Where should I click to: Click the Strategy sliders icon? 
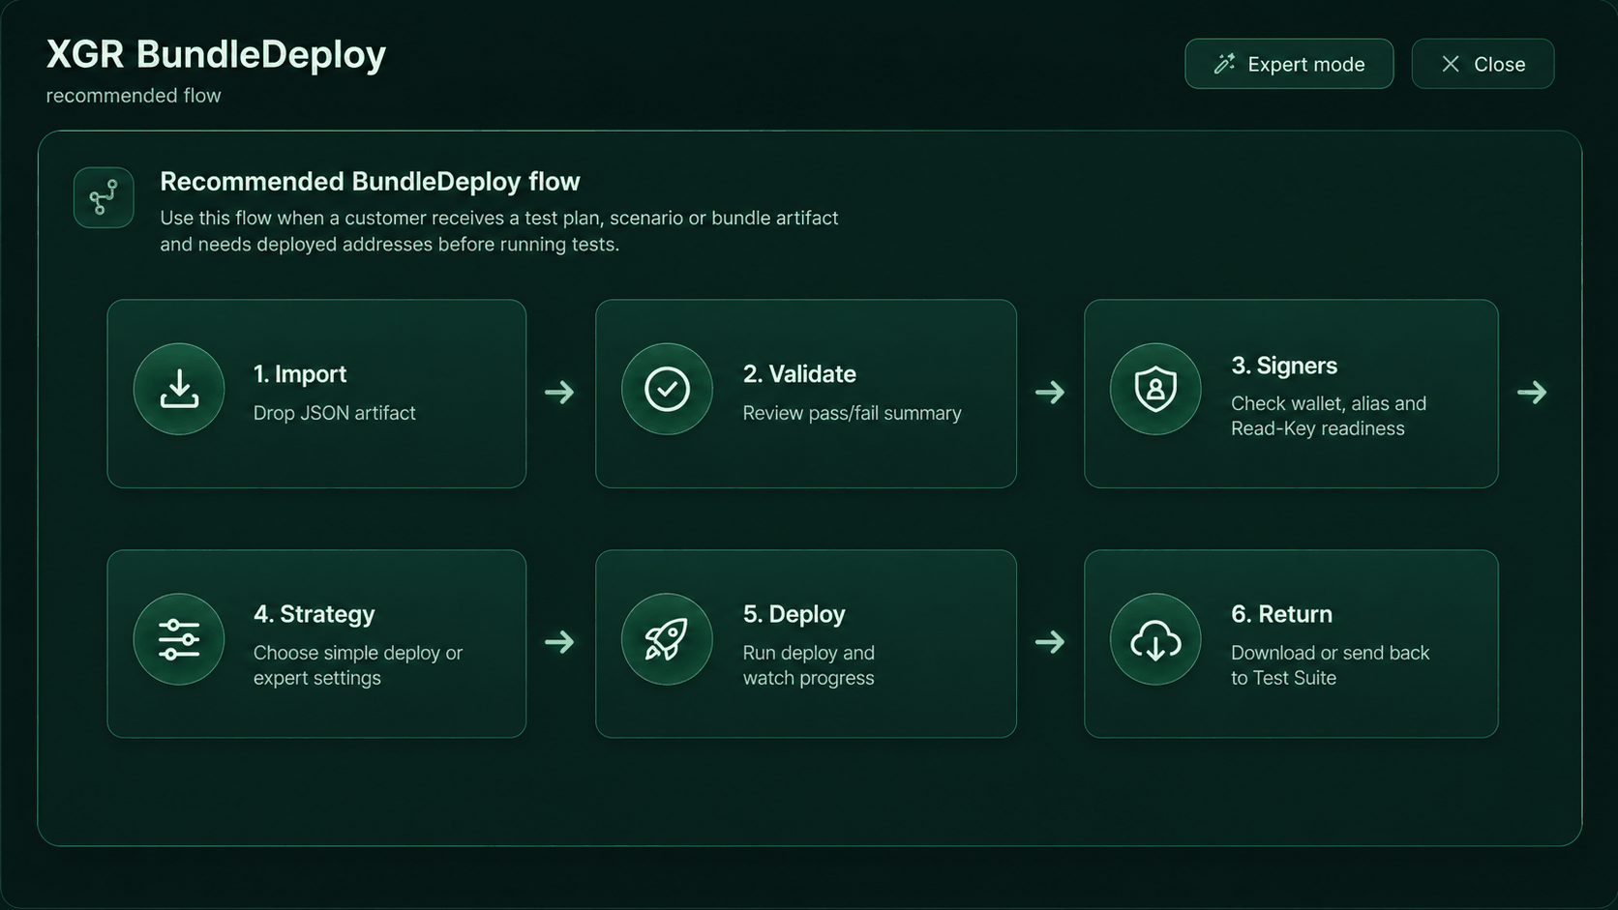(179, 639)
